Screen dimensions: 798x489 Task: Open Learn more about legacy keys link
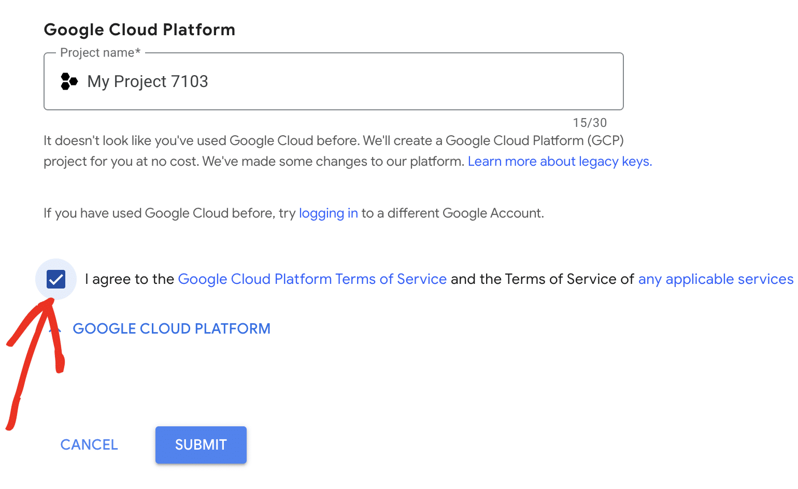[560, 162]
